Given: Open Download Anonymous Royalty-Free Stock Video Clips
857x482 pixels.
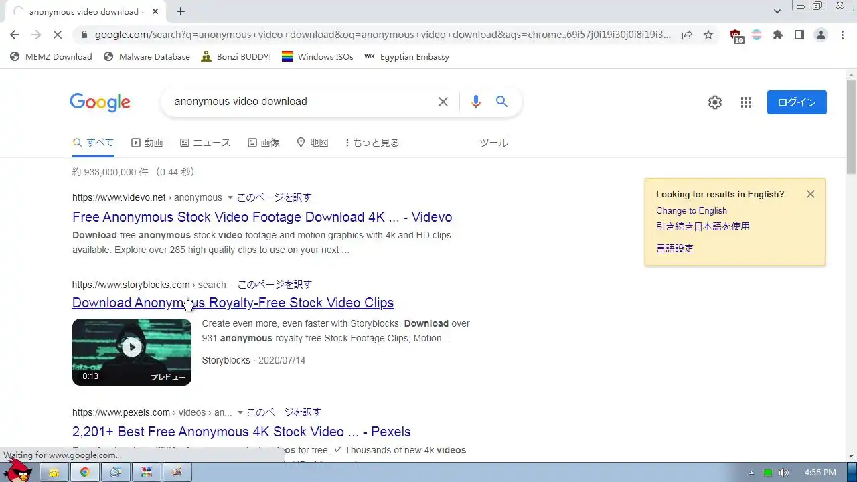Looking at the screenshot, I should point(233,303).
